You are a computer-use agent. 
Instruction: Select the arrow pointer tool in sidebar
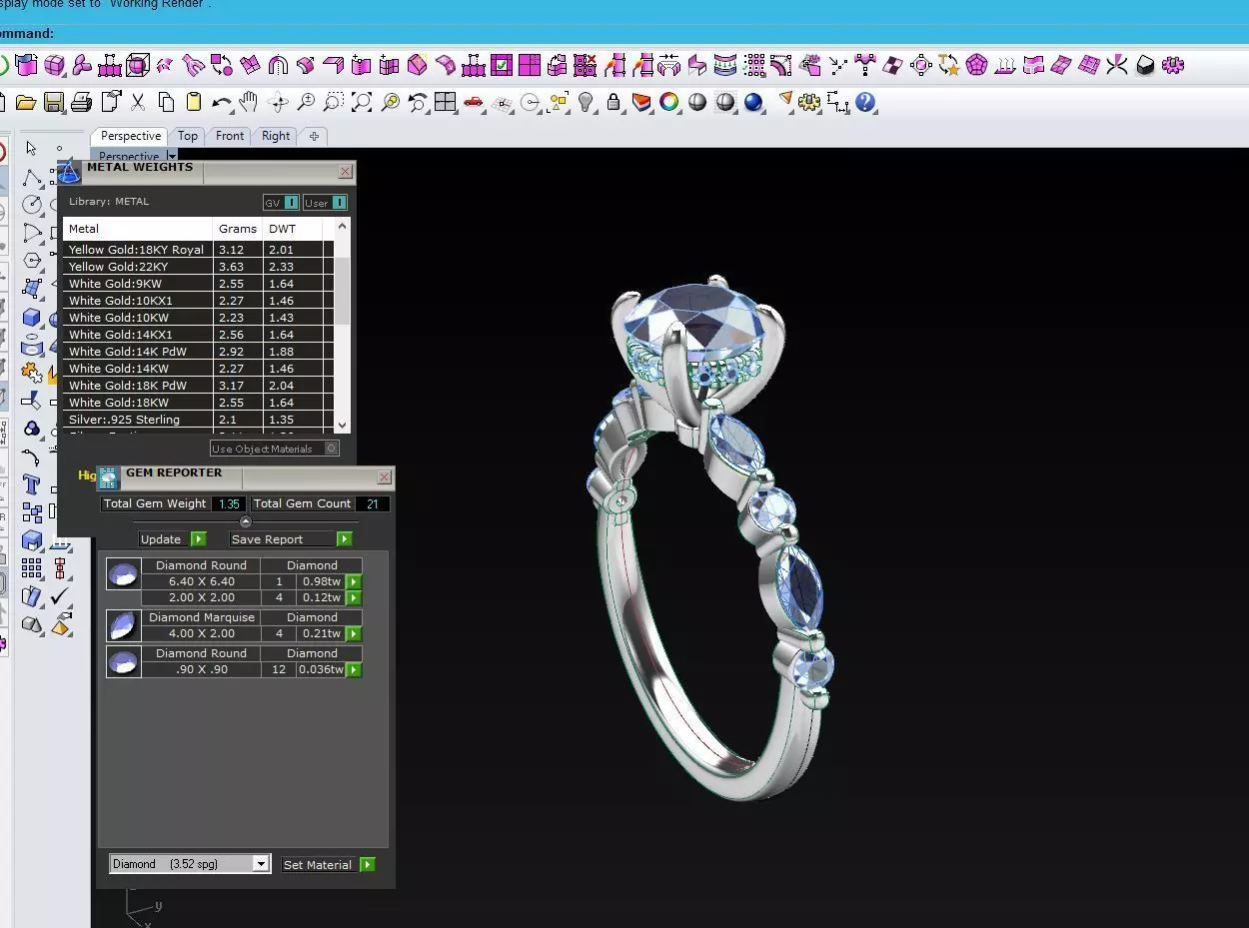pyautogui.click(x=32, y=149)
